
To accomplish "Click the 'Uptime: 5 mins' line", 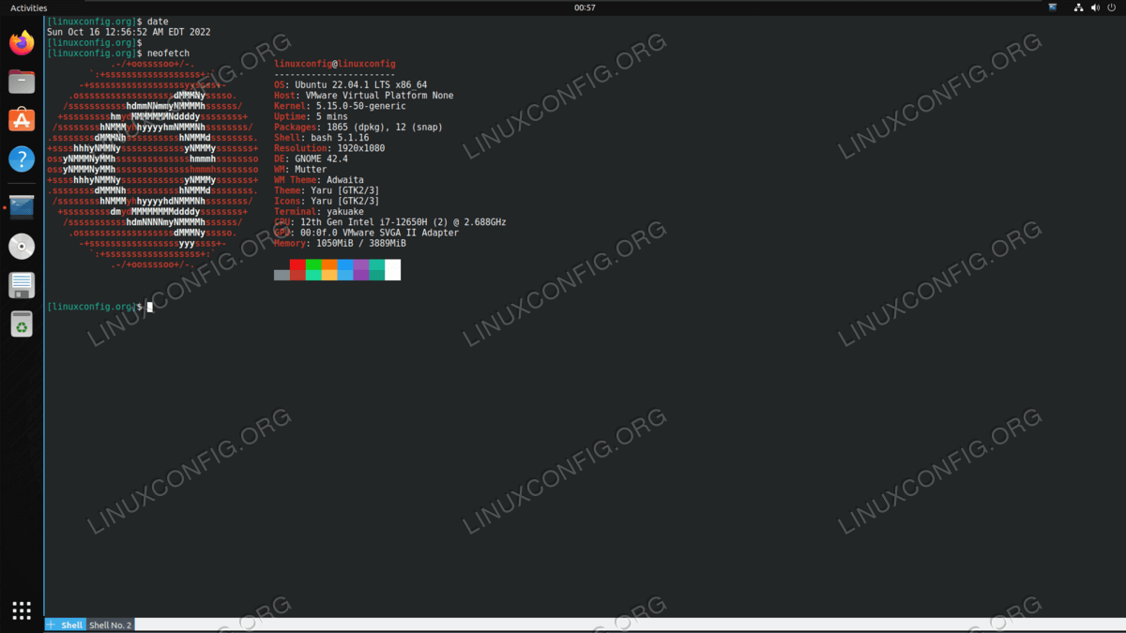I will pyautogui.click(x=311, y=116).
